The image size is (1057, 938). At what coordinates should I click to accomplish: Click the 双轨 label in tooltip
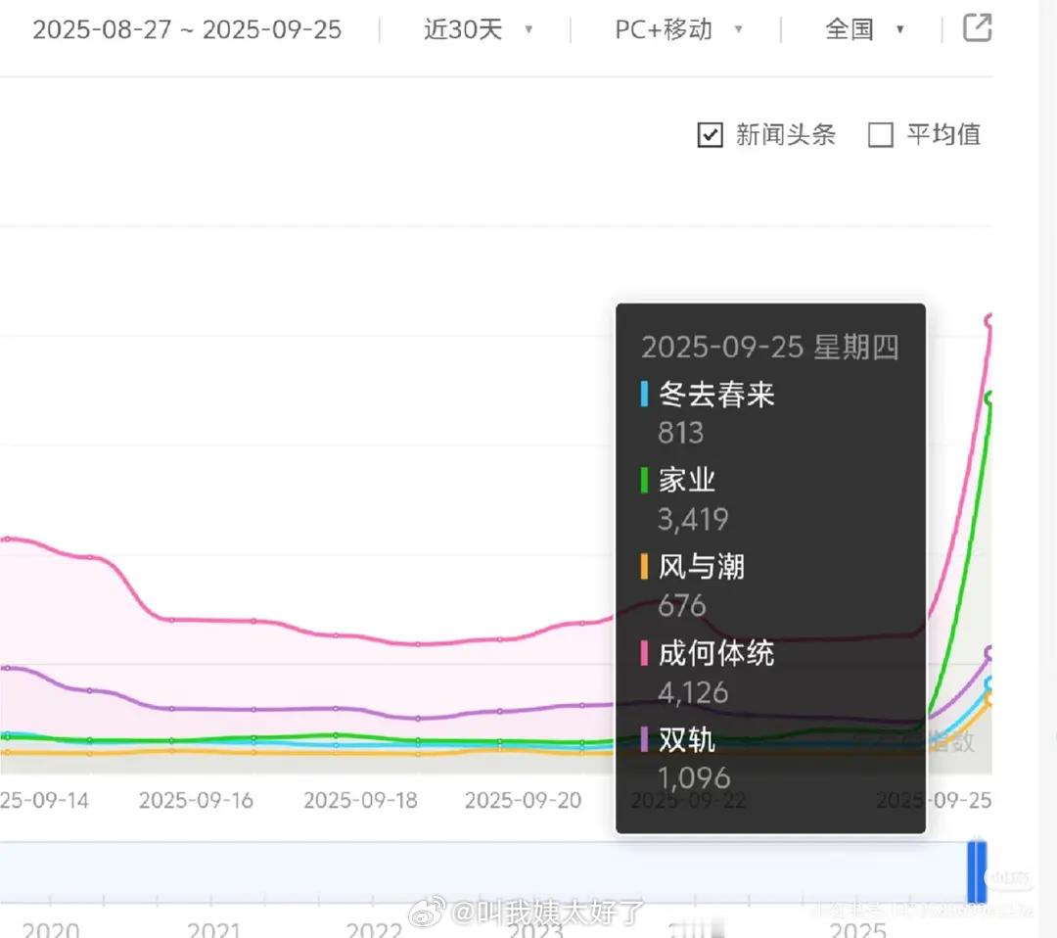point(687,739)
